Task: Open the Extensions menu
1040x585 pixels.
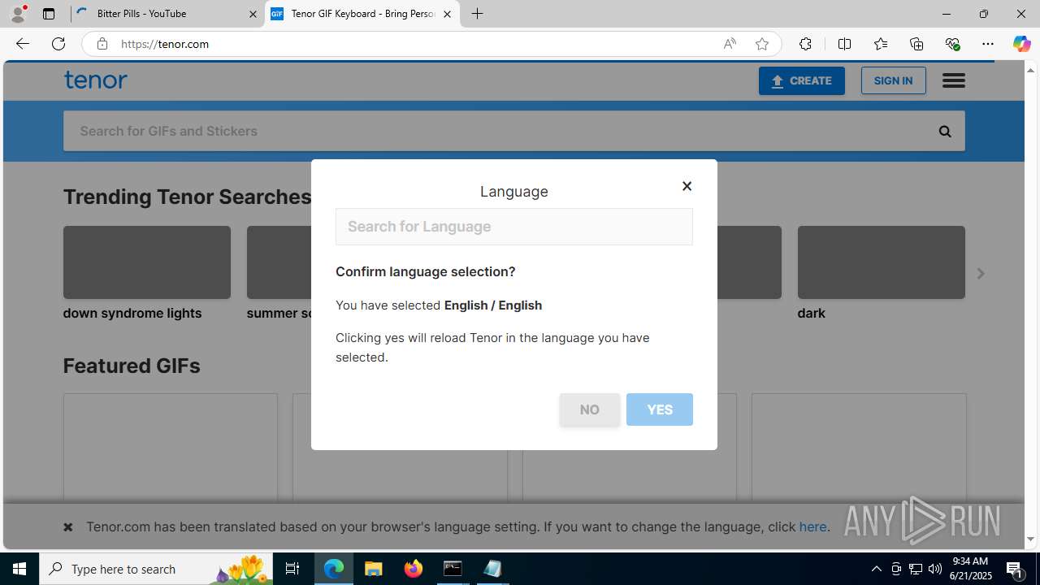Action: [x=805, y=44]
